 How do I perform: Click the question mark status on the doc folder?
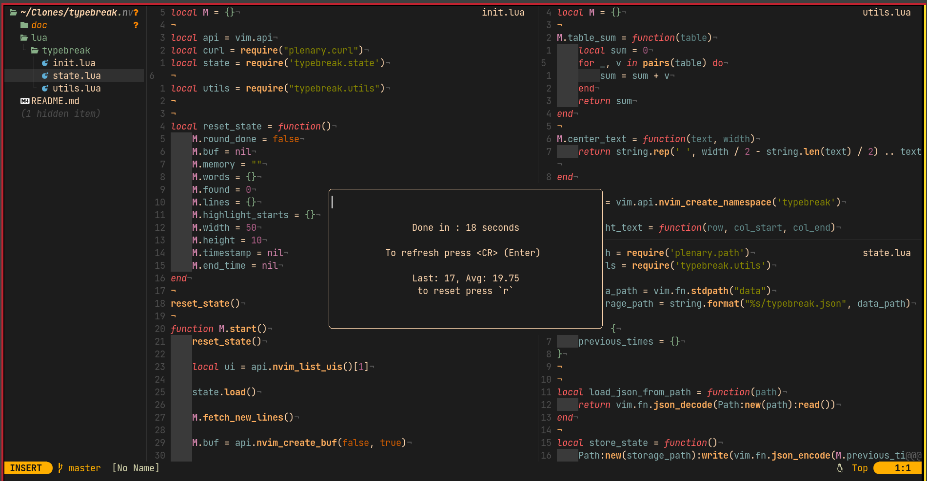(x=136, y=25)
